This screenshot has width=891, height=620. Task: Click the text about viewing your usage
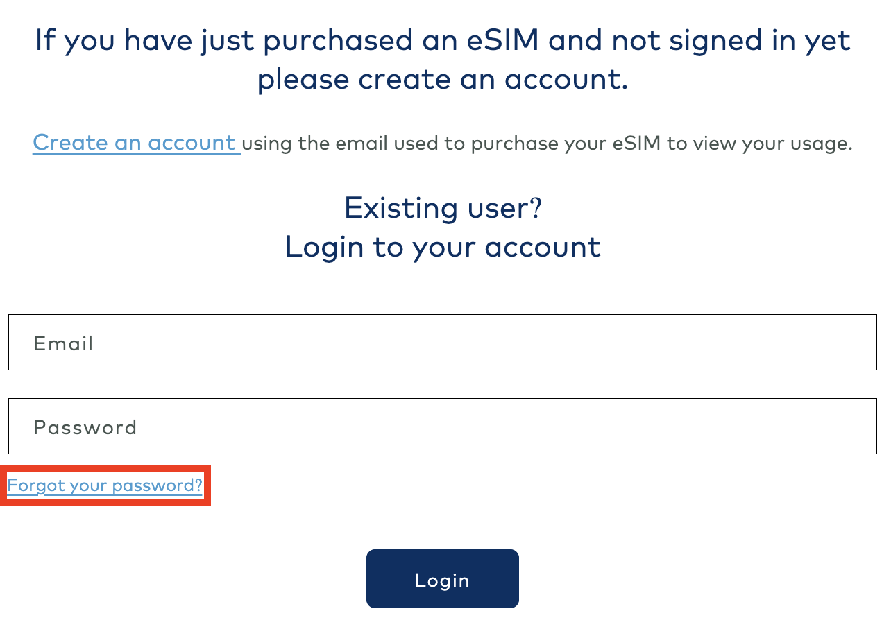pyautogui.click(x=763, y=144)
